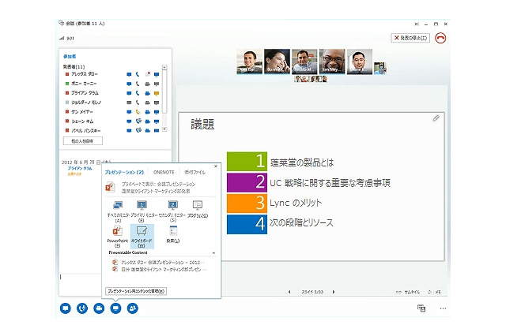
Task: Click the fourth participant video thumbnail with glasses
Action: click(x=332, y=62)
